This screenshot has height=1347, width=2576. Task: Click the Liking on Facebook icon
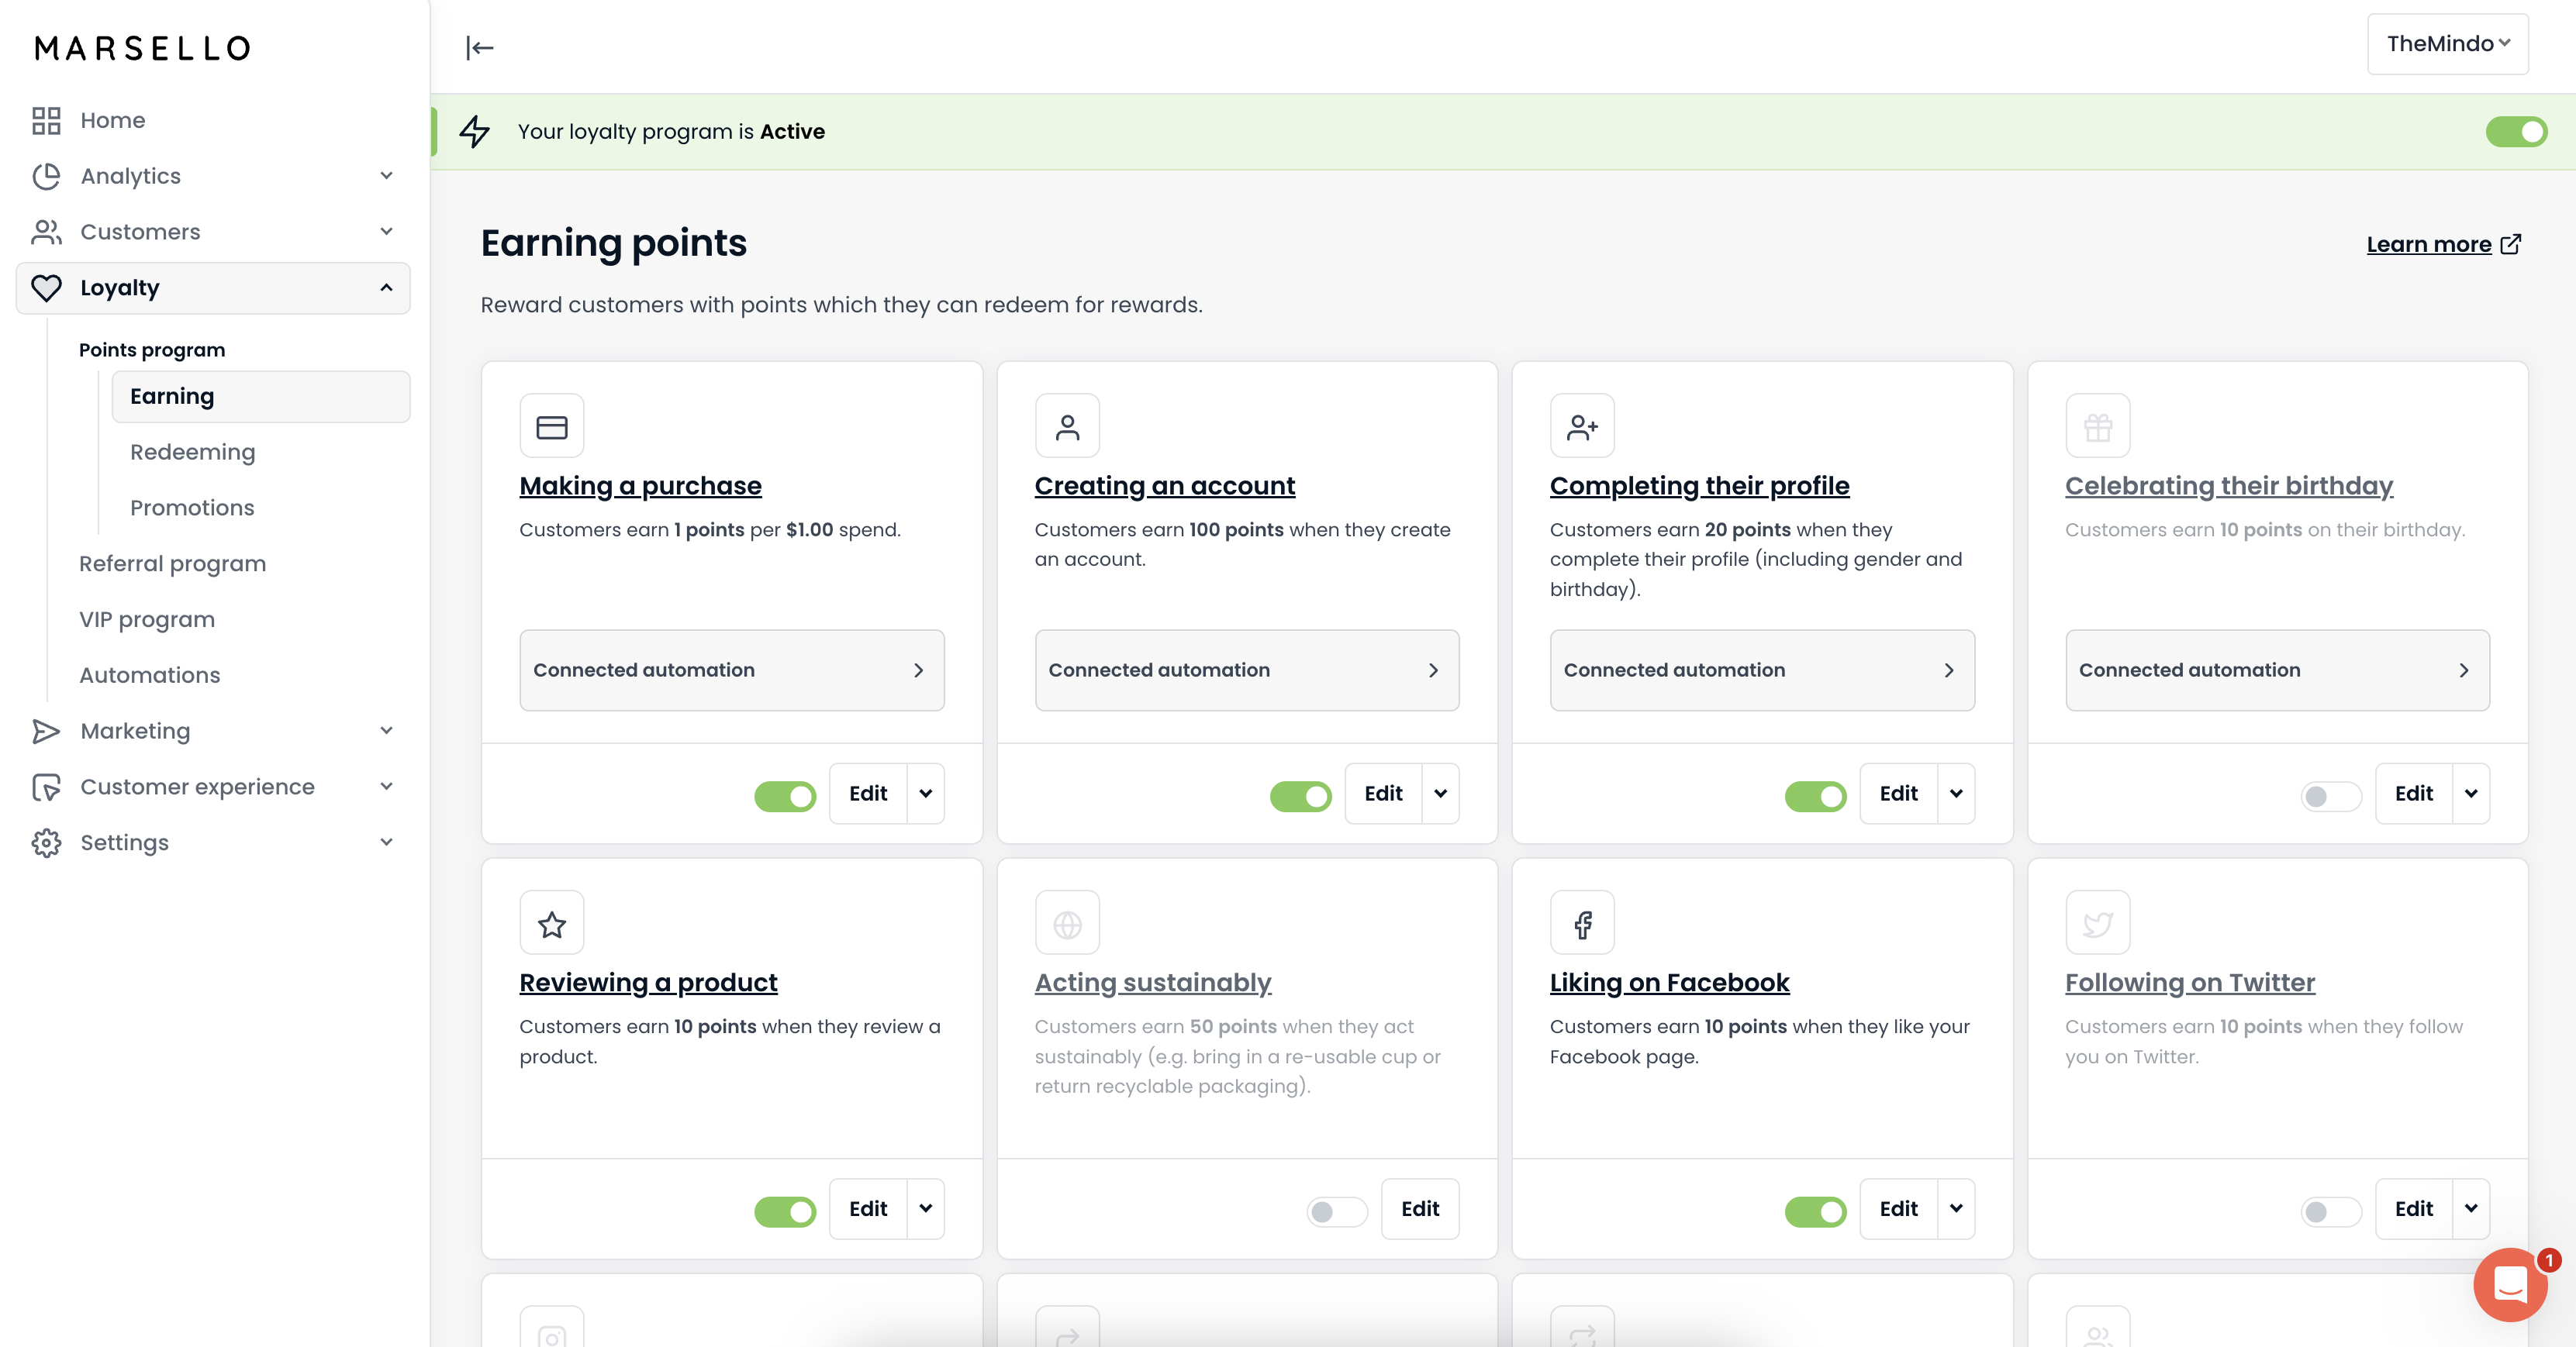point(1581,925)
